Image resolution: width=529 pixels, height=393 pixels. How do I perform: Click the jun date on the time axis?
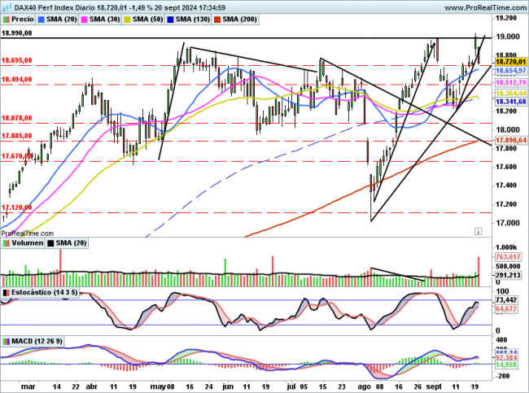[228, 386]
